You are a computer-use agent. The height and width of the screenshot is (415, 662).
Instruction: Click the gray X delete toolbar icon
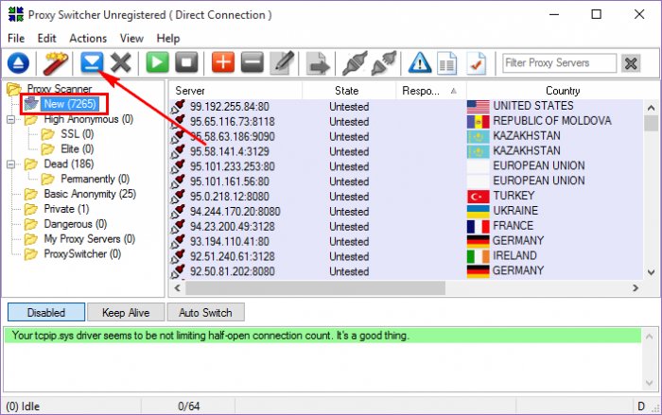(121, 63)
